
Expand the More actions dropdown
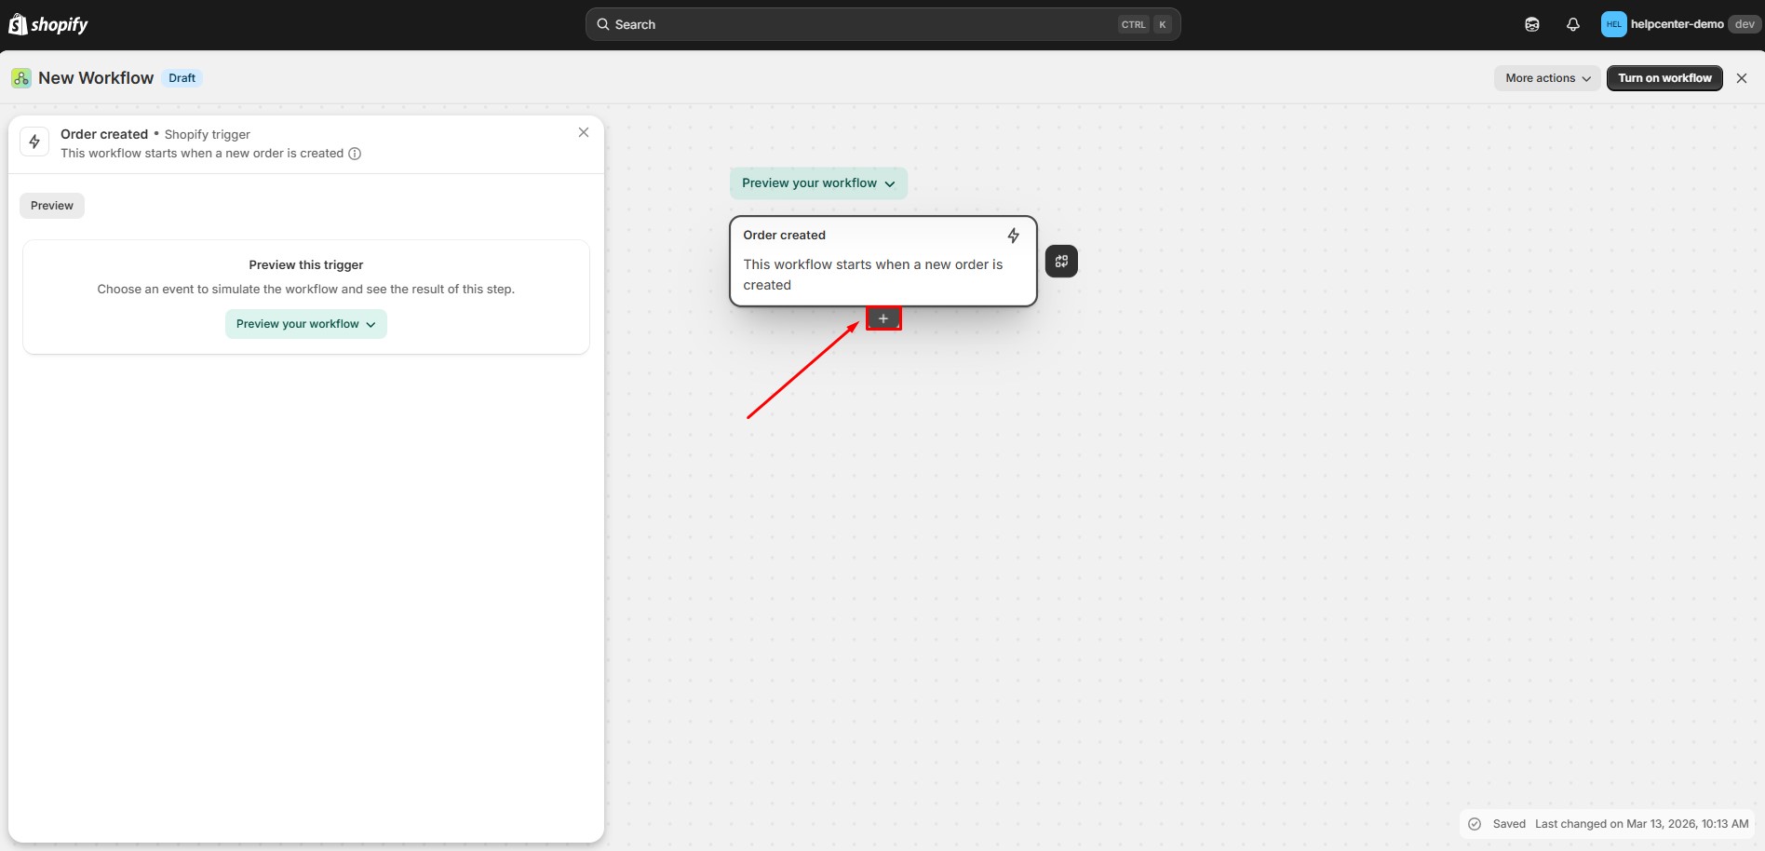tap(1547, 78)
